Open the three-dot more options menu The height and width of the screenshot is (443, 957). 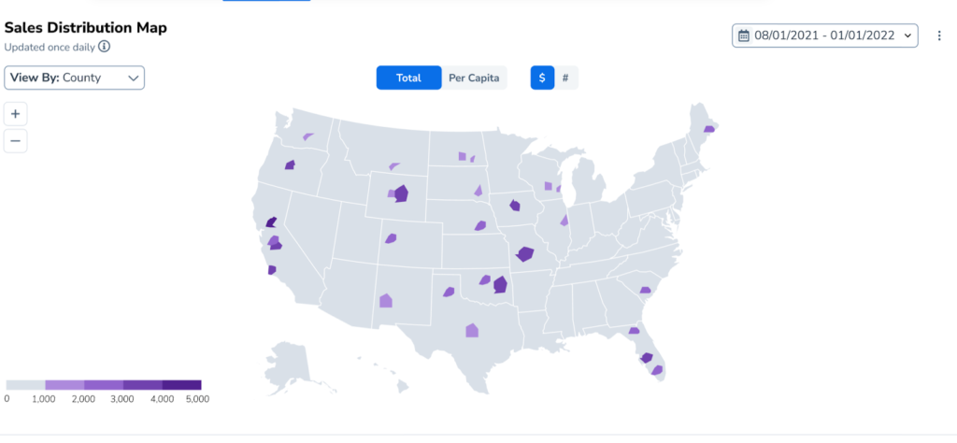pyautogui.click(x=939, y=36)
